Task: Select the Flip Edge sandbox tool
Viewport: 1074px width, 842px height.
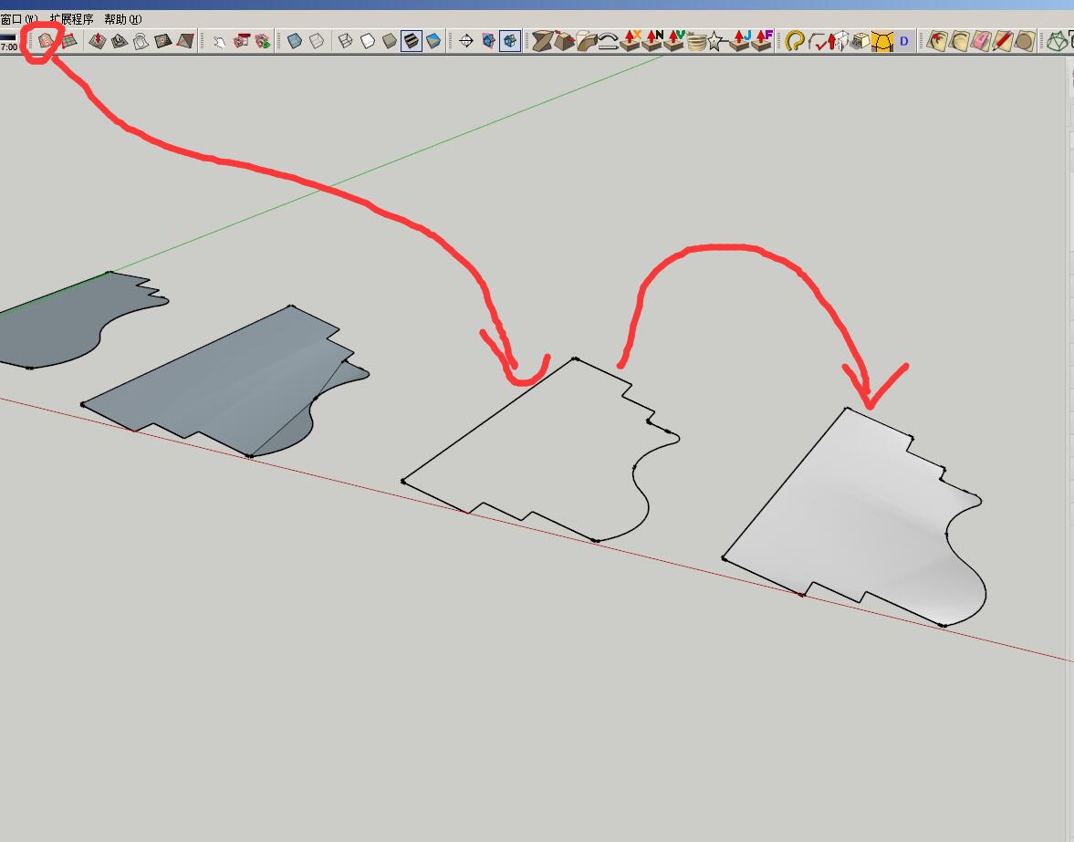Action: (x=185, y=41)
